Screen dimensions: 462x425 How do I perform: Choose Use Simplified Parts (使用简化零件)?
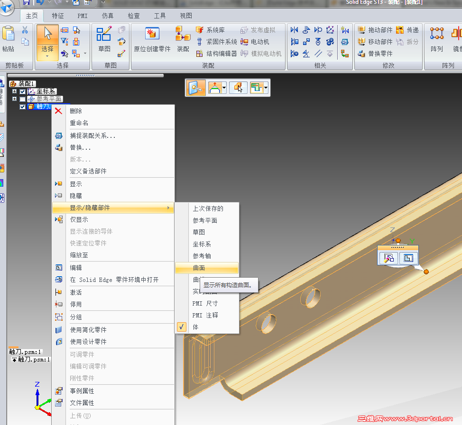click(113, 330)
